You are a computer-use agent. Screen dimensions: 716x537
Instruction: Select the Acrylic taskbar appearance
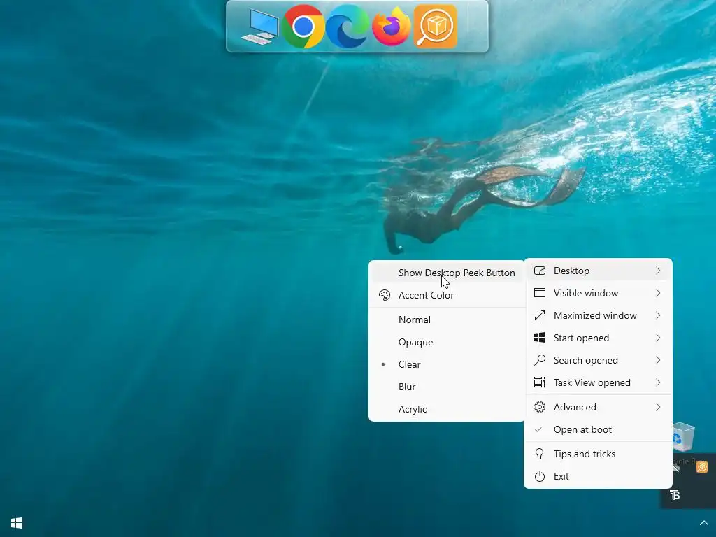pyautogui.click(x=447, y=409)
